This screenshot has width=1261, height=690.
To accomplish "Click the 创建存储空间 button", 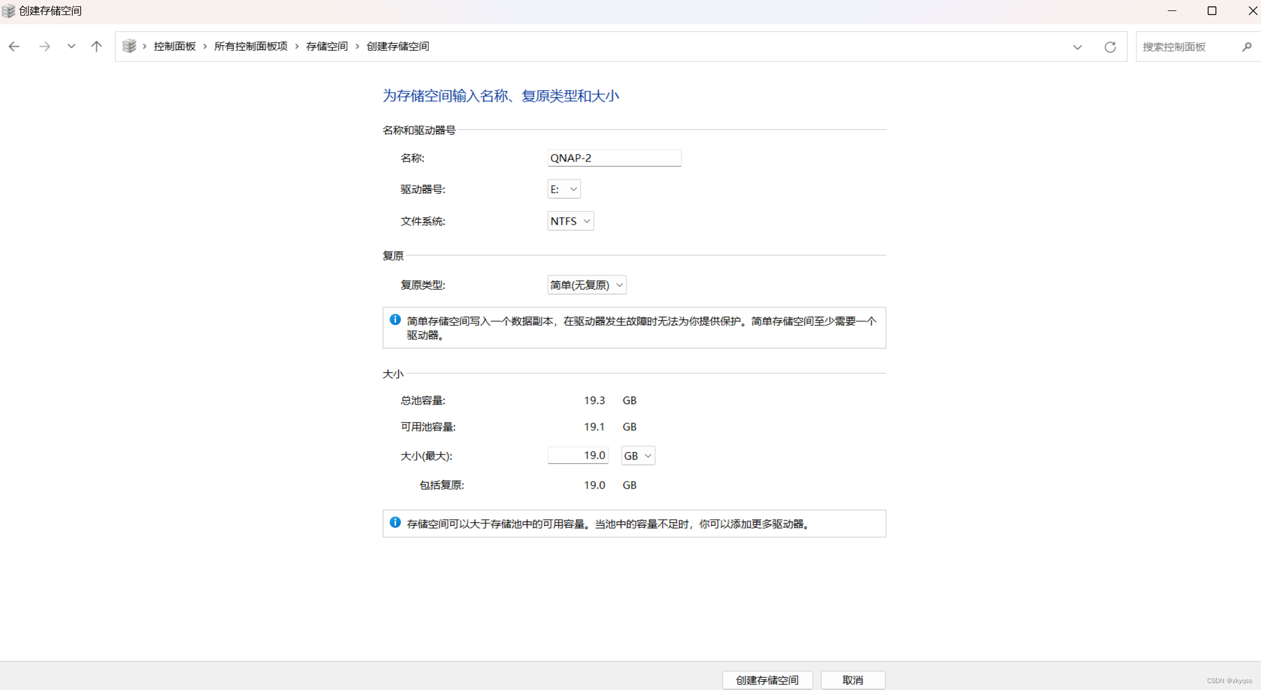I will point(767,680).
